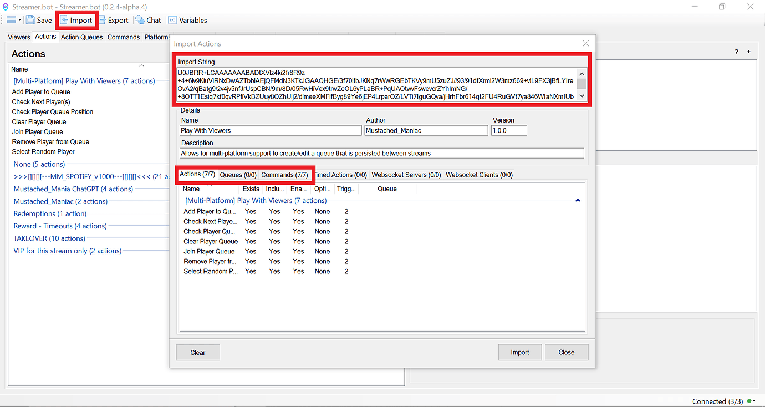Viewport: 765px width, 407px height.
Task: Click the Import toolbar icon
Action: click(x=64, y=20)
